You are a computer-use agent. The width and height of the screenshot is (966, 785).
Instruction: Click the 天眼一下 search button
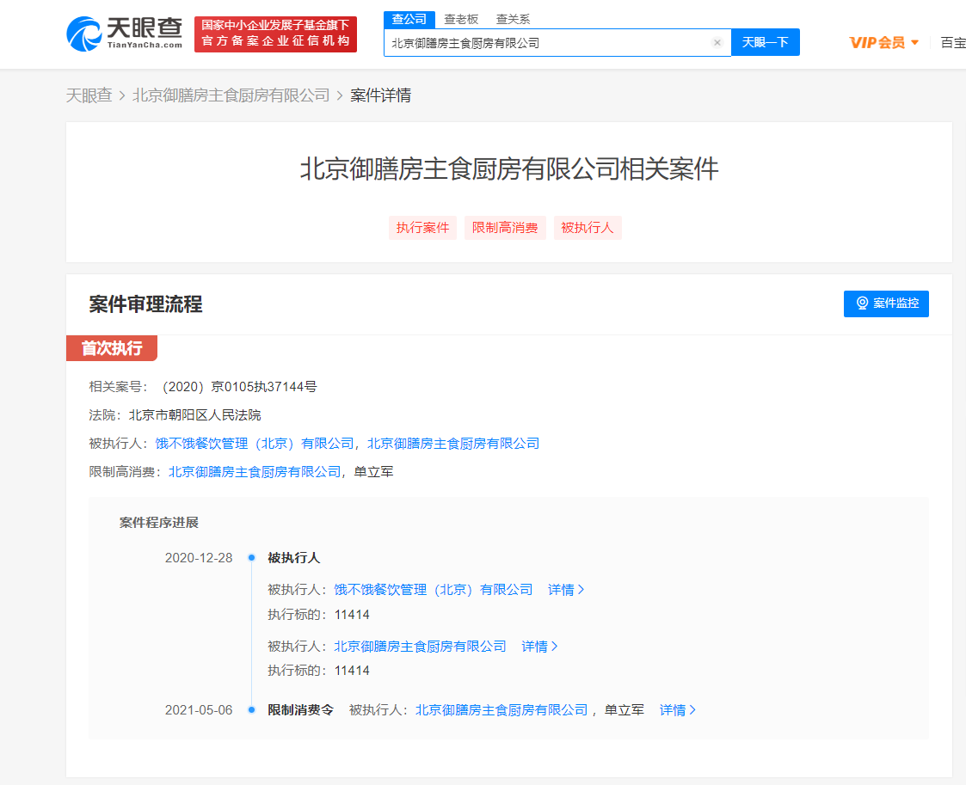(766, 42)
